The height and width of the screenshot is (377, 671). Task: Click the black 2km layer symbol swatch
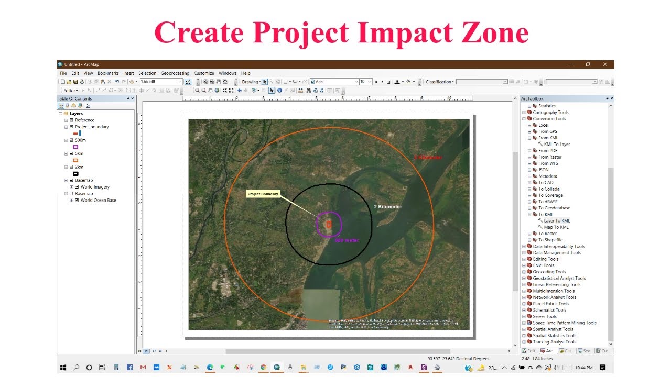click(75, 174)
